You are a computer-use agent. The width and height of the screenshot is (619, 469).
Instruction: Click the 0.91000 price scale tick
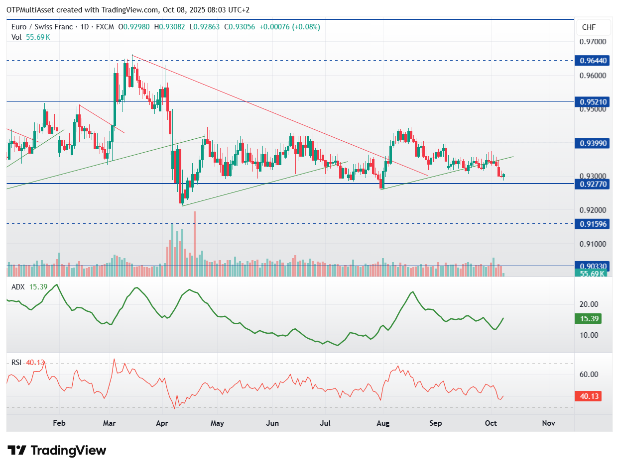[x=593, y=244]
